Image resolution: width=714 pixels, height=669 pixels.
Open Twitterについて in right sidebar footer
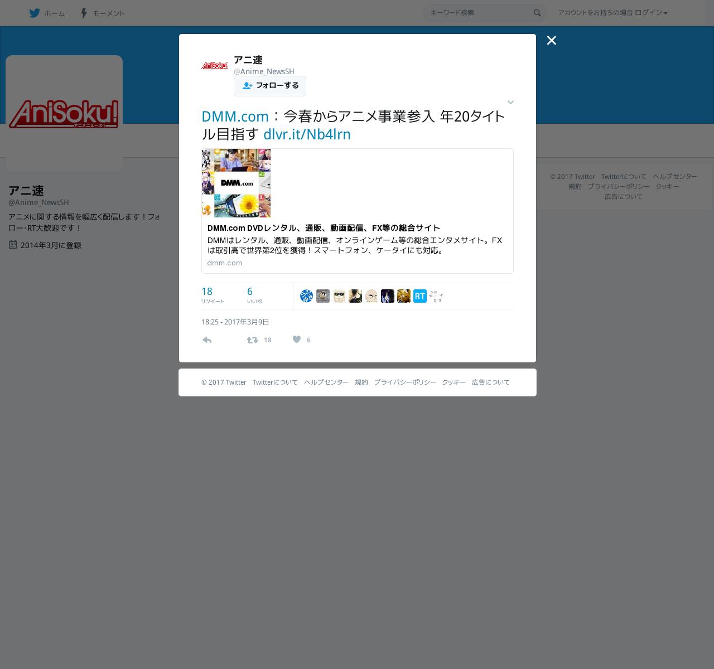tap(624, 176)
